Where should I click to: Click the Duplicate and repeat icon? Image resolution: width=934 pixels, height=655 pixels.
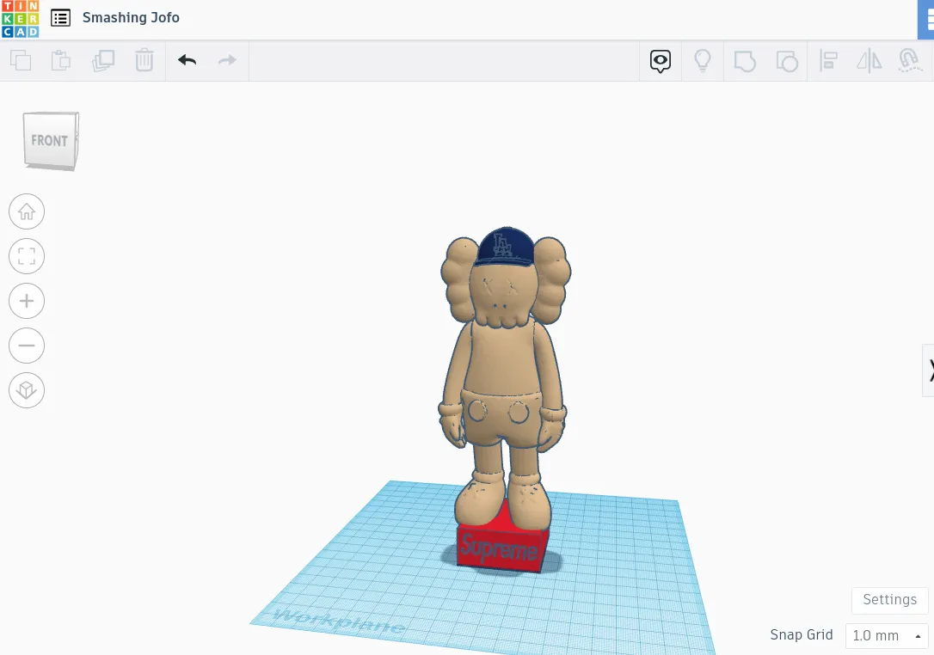click(x=103, y=60)
